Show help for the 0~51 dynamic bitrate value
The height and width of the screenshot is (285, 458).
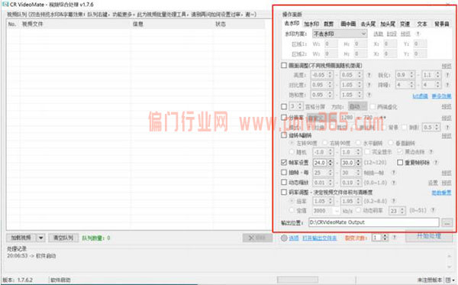tap(433, 210)
